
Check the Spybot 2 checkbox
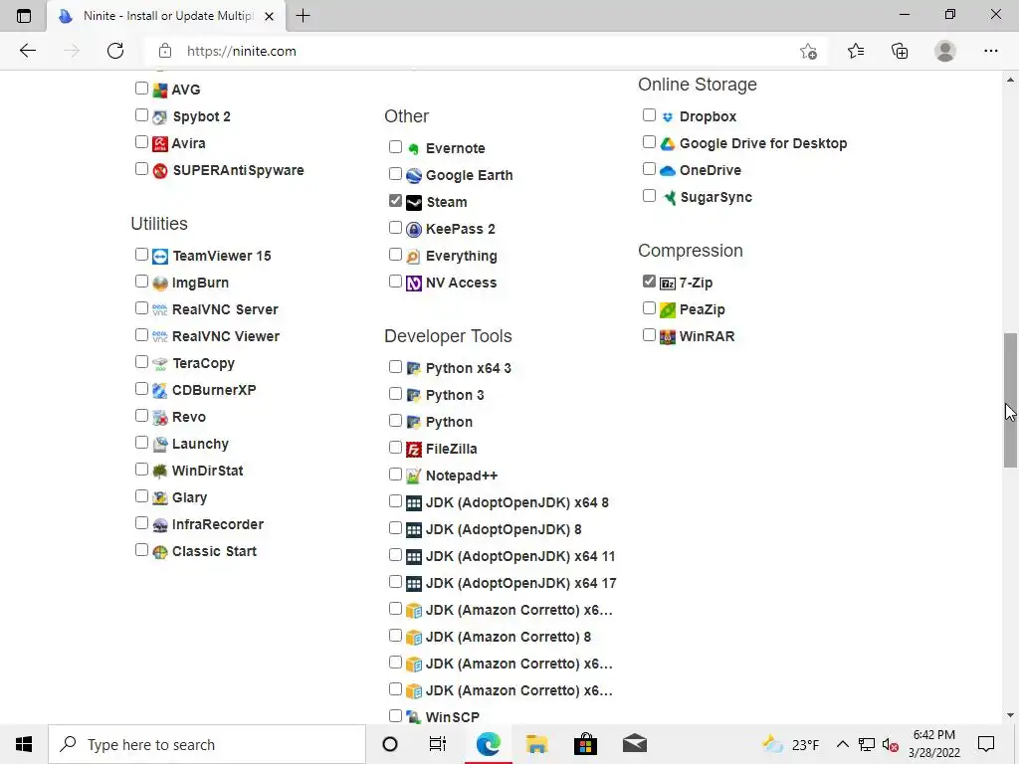pyautogui.click(x=141, y=115)
